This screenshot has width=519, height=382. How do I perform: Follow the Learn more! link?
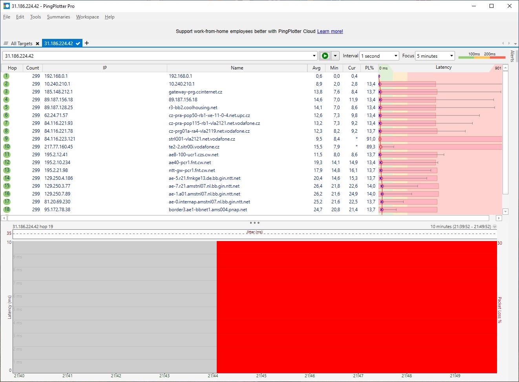click(x=330, y=31)
